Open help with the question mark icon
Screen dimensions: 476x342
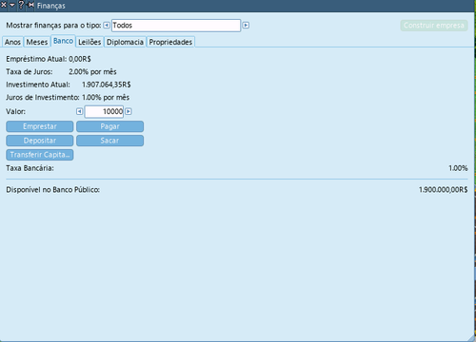point(21,5)
